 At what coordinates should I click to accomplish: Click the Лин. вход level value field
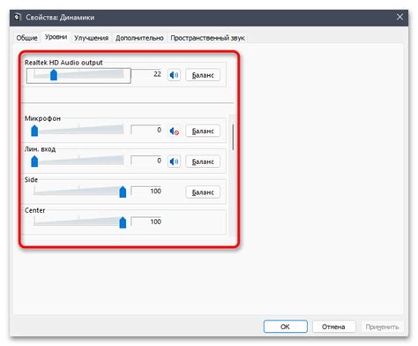coord(147,161)
